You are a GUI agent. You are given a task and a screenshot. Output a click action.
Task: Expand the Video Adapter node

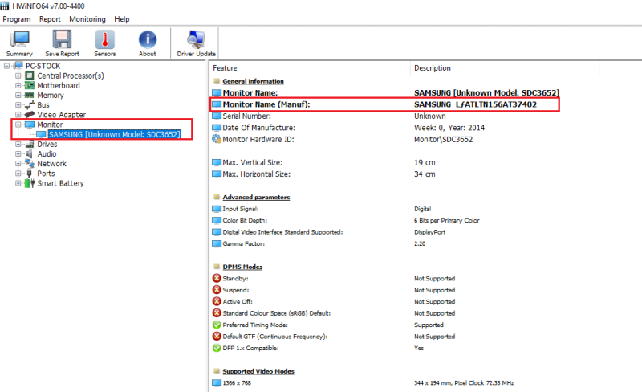coord(18,115)
